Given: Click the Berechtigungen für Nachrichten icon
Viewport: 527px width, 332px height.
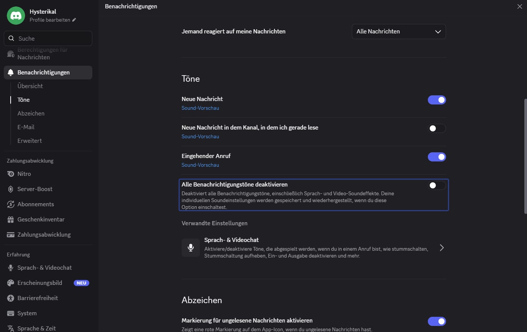Looking at the screenshot, I should (x=11, y=54).
